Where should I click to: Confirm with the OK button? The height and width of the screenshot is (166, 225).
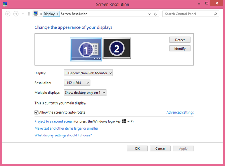pos(137,149)
